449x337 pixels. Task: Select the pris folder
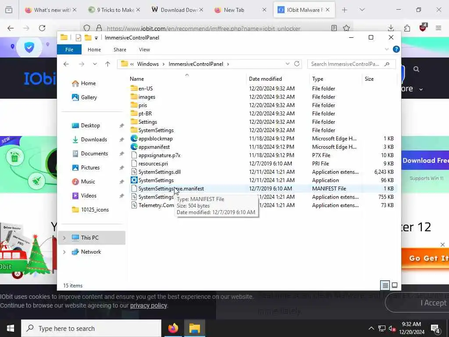point(143,105)
